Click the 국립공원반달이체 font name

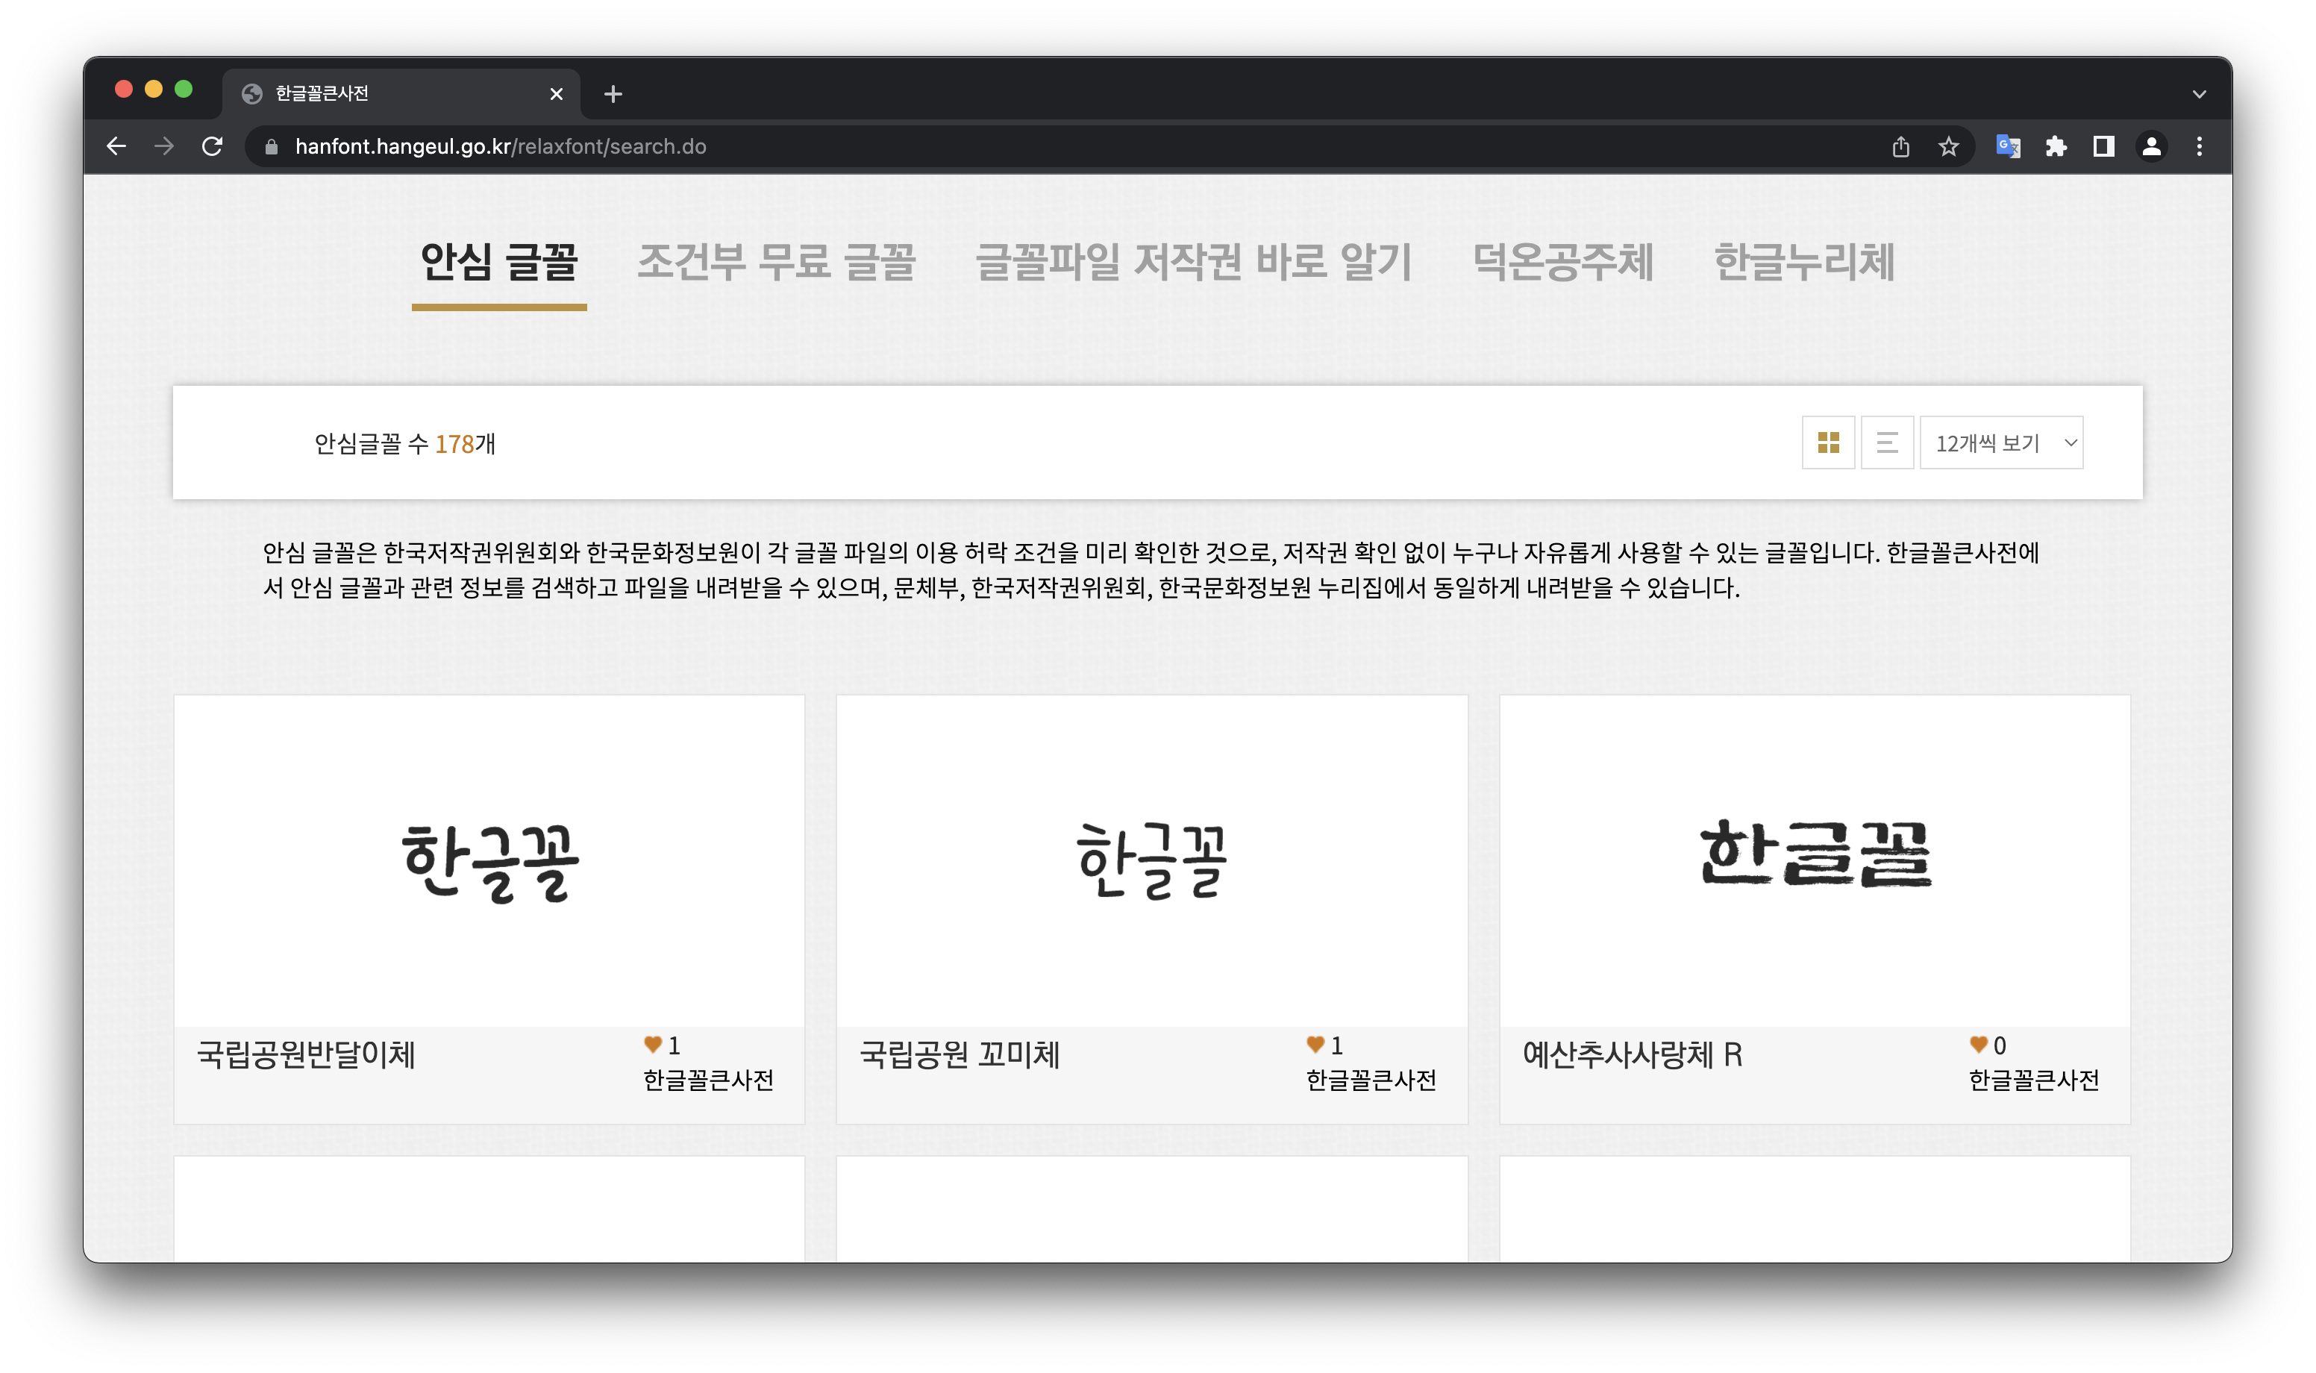click(x=306, y=1054)
